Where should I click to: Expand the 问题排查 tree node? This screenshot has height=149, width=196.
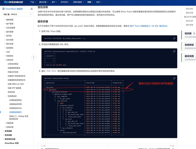[5, 123]
